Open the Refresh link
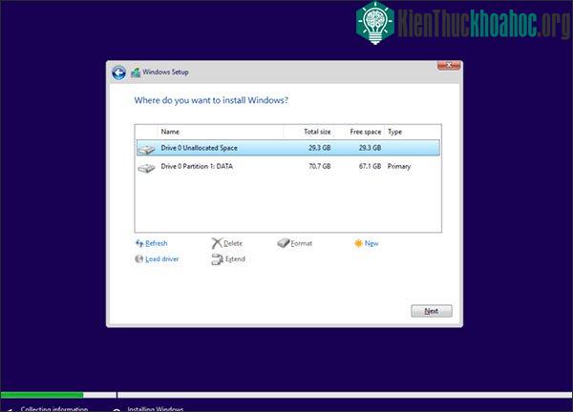 tap(156, 243)
